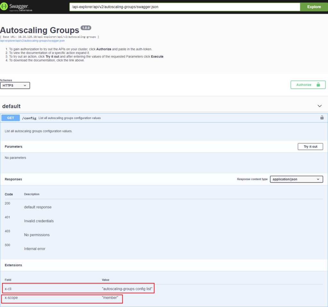Click the Parameters heading
The width and height of the screenshot is (328, 307).
pos(13,146)
